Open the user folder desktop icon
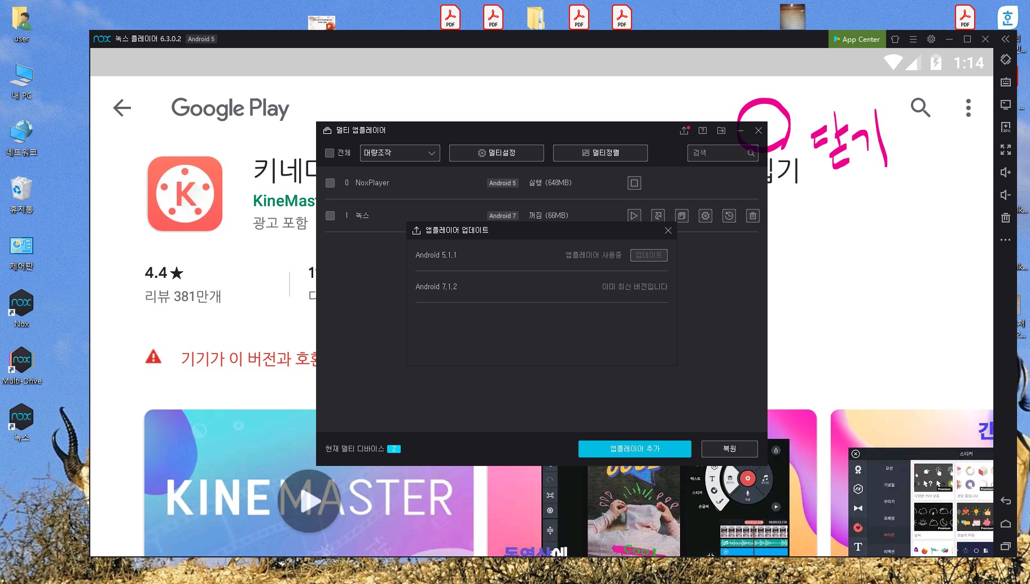The height and width of the screenshot is (584, 1030). pos(22,25)
